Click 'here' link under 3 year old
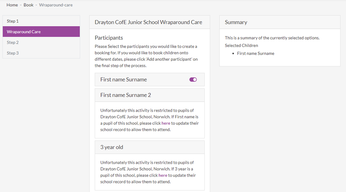This screenshot has width=346, height=192. tap(163, 175)
